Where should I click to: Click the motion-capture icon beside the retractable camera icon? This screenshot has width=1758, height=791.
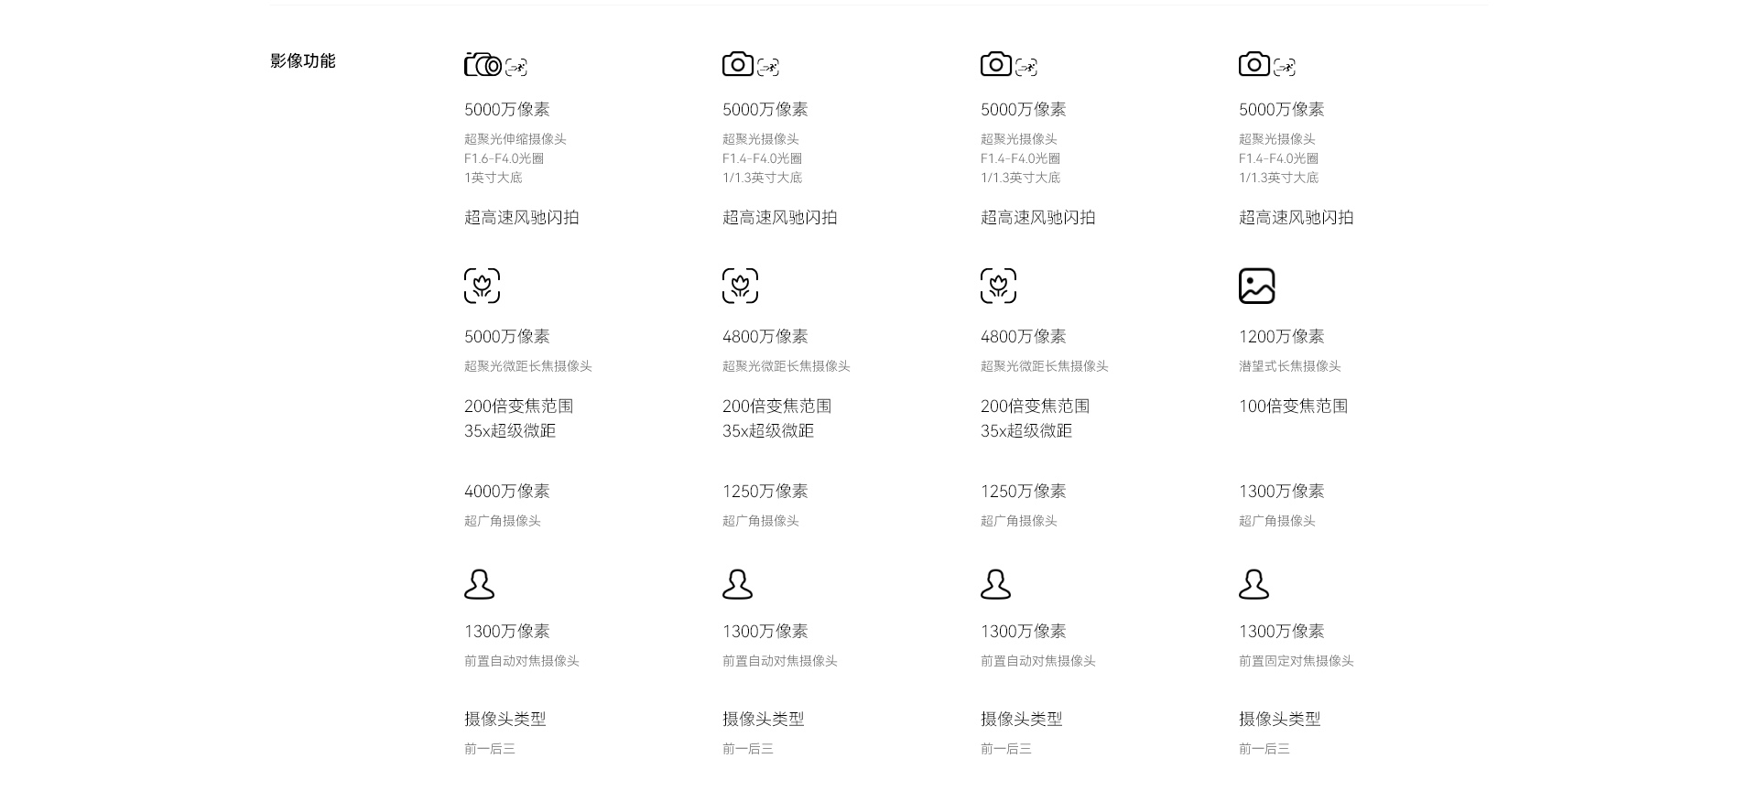[x=516, y=67]
